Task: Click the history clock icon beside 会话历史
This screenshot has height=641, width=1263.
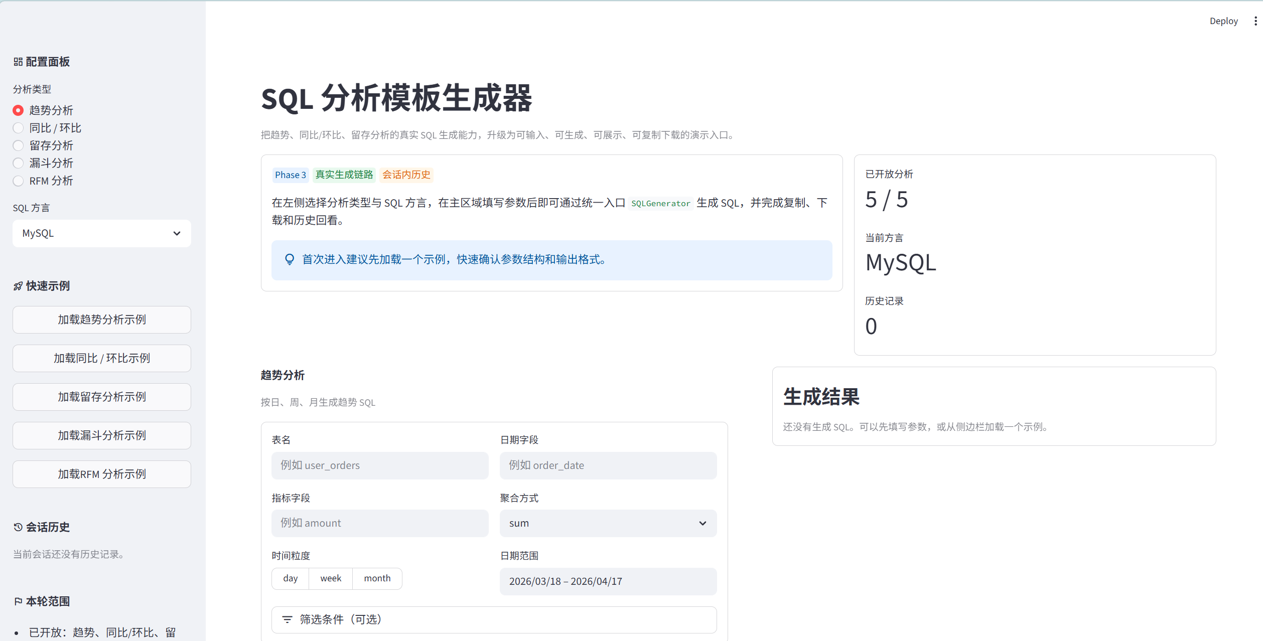Action: click(x=18, y=527)
